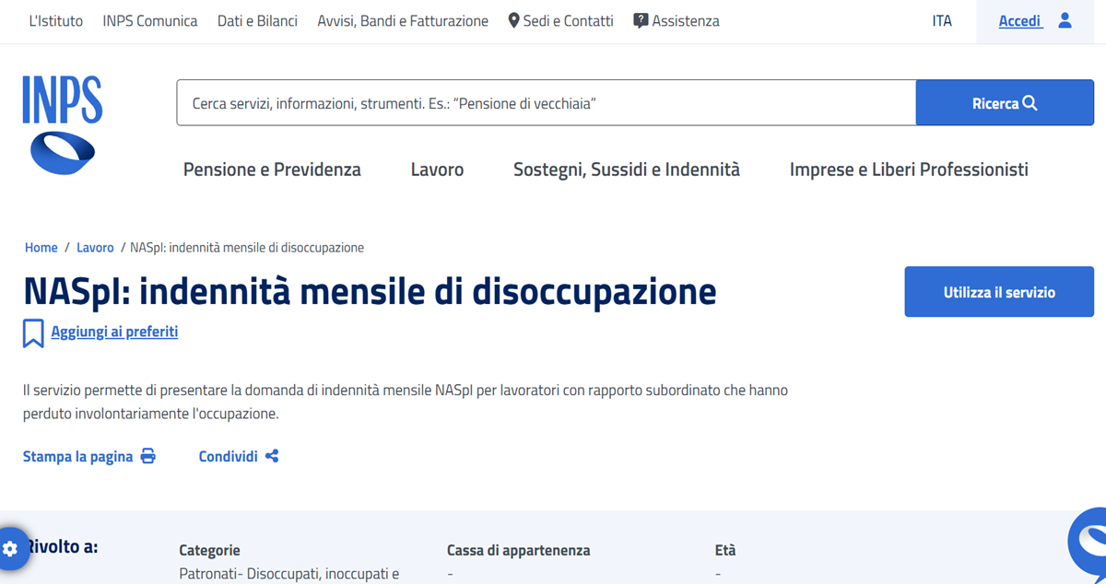The image size is (1106, 584).
Task: Click the INPS logo
Action: click(62, 124)
